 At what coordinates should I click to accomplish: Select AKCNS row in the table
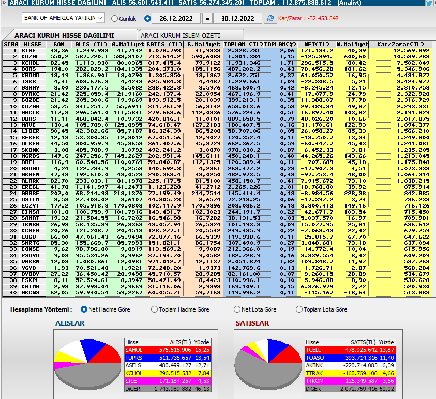coord(217,293)
